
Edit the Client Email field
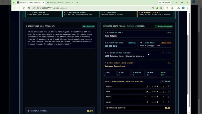tap(156, 46)
